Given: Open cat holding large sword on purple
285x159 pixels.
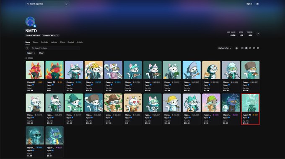Looking at the screenshot, I should [x=113, y=70].
